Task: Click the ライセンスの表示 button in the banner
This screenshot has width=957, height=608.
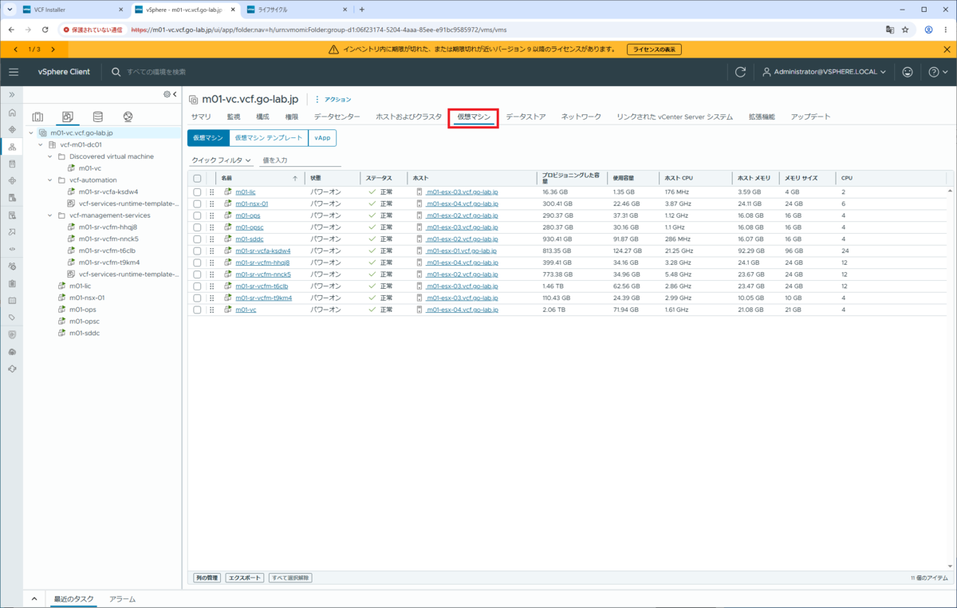Action: [x=654, y=49]
